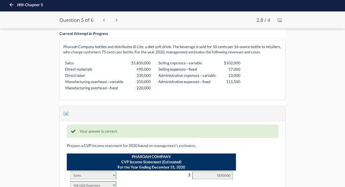Click 'Administrative expenses—fixed' label
The width and height of the screenshot is (345, 187).
[184, 82]
